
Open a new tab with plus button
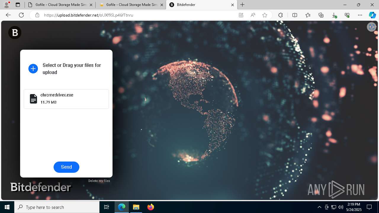pos(243,5)
